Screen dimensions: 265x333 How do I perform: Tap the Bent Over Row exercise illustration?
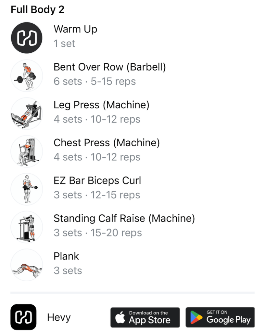(x=27, y=75)
